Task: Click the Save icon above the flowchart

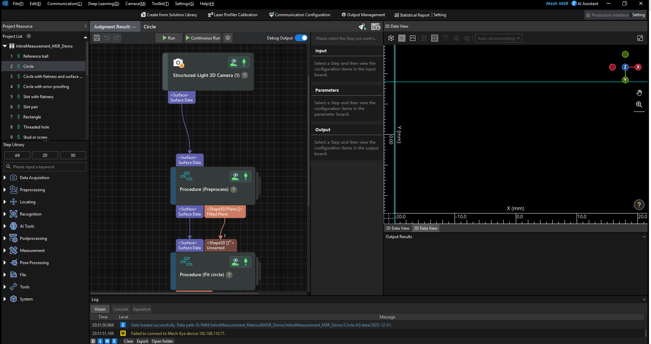Action: [x=97, y=38]
